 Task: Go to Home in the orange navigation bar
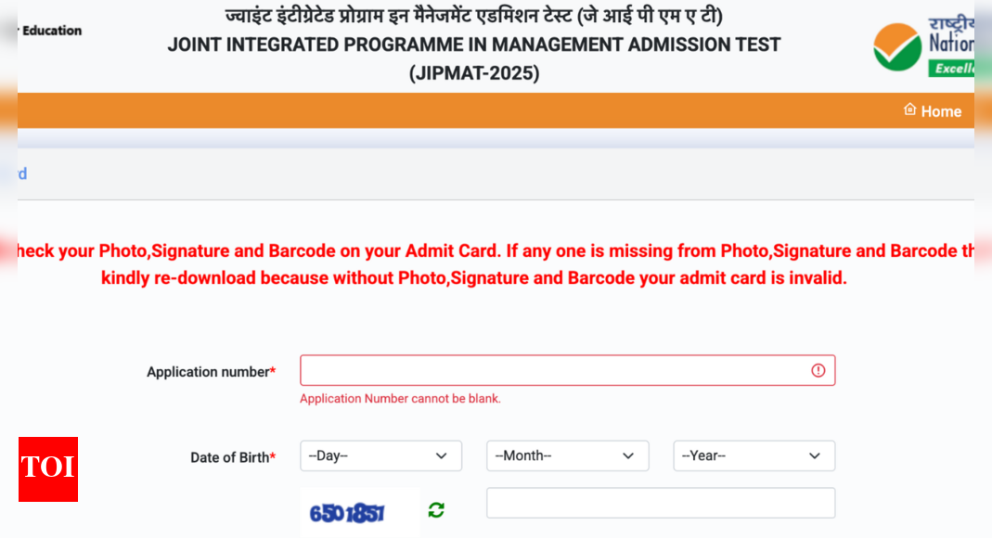click(940, 111)
